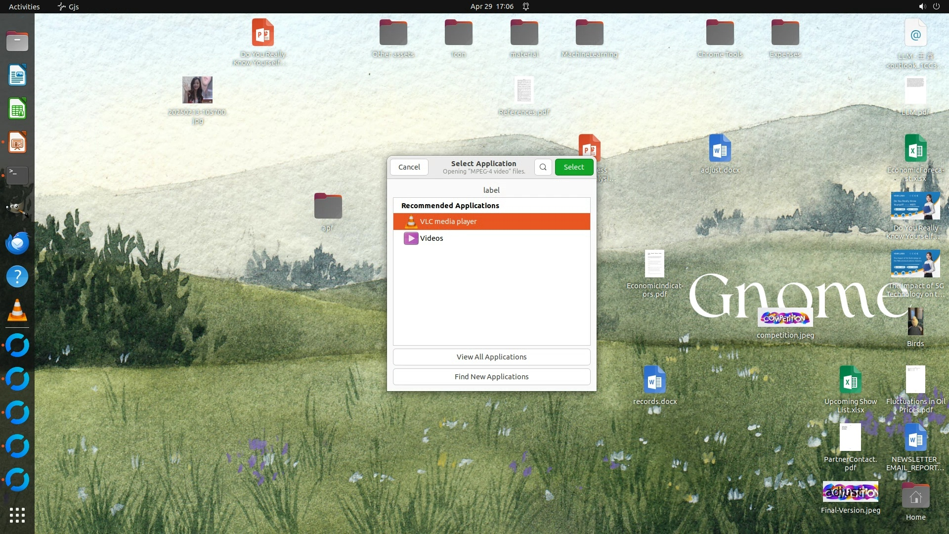
Task: Select competition.jpeg thumbnail on desktop
Action: [x=785, y=318]
